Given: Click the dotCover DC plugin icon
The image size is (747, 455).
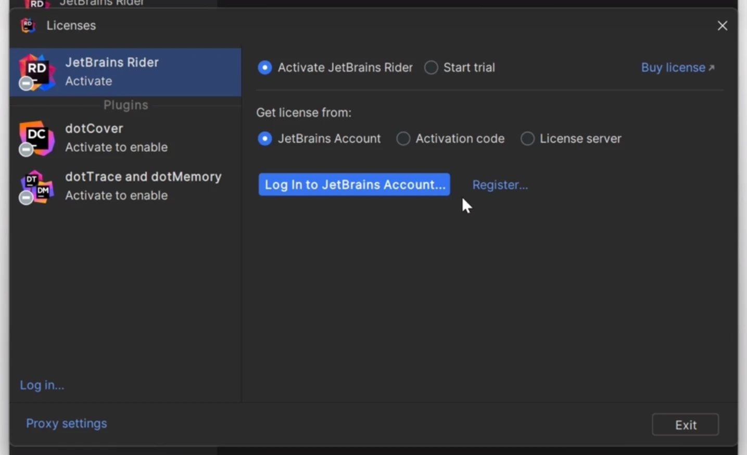Looking at the screenshot, I should click(x=36, y=138).
